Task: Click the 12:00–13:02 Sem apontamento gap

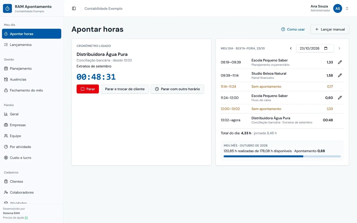Action: tap(282, 109)
